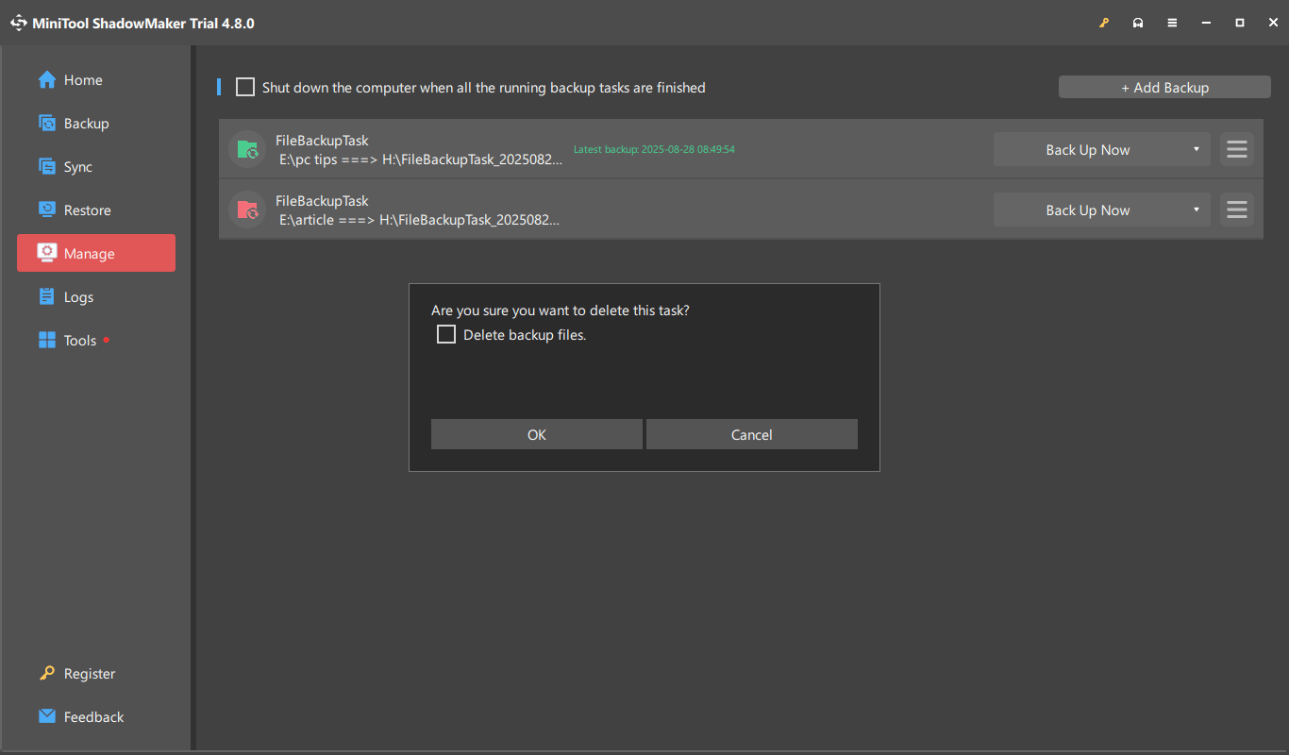Switch to the Sync section icon

(47, 166)
